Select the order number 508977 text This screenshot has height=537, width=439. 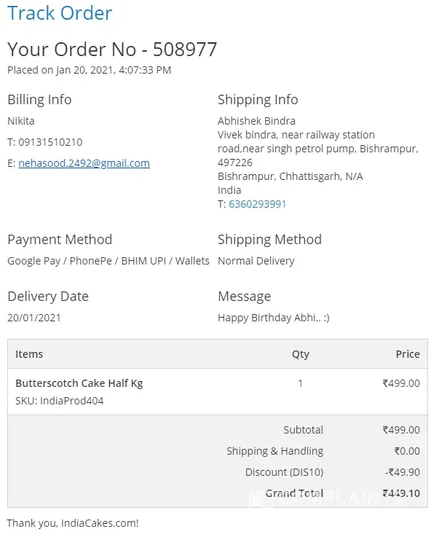coord(185,50)
